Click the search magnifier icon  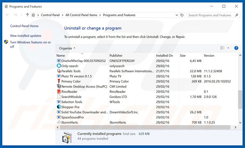[x=237, y=15]
